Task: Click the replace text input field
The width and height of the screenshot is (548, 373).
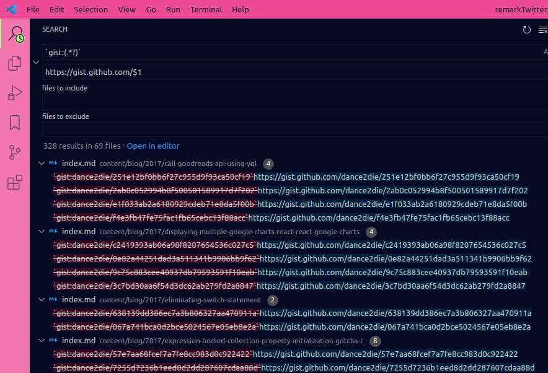Action: point(291,72)
